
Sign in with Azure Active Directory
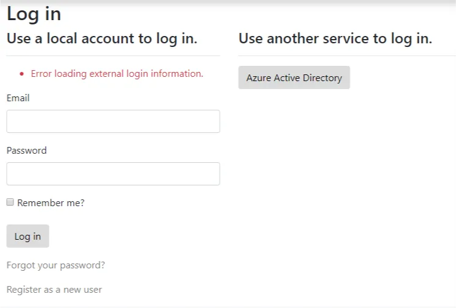[294, 77]
